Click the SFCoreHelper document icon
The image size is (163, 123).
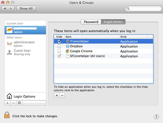point(67,56)
